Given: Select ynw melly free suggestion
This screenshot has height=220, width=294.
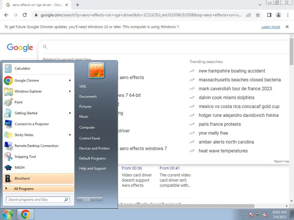Looking at the screenshot, I should click(x=213, y=133).
